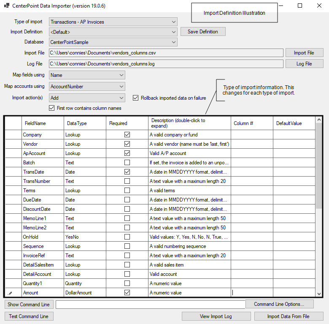Select the DetailSalesItem field name cell
The image size is (329, 324).
click(x=43, y=265)
